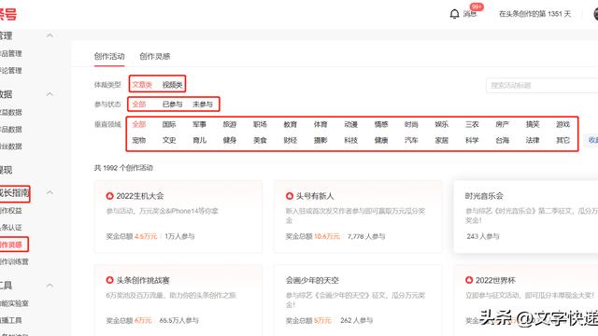Open the 时光音乐会 activity card

coord(526,217)
